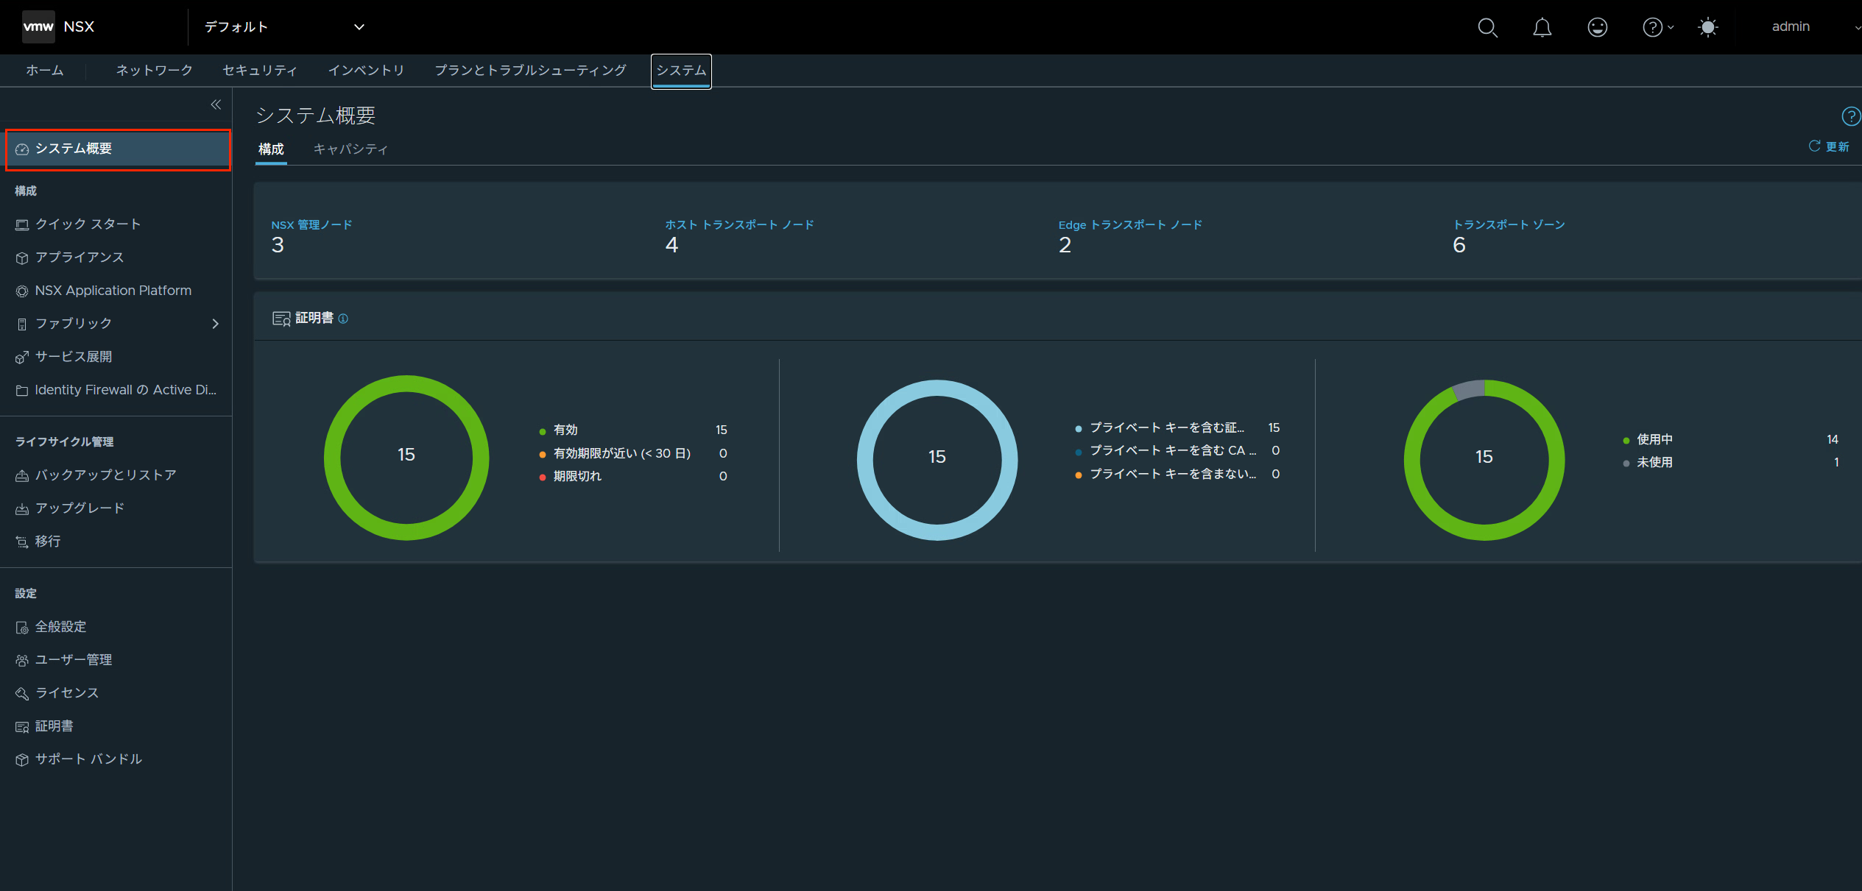Open the help question mark menu

tap(1657, 27)
